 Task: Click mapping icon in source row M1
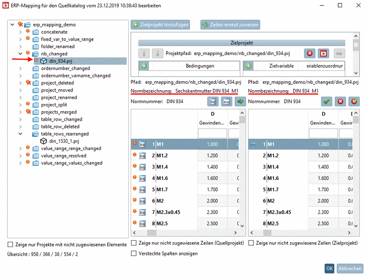tap(142, 145)
